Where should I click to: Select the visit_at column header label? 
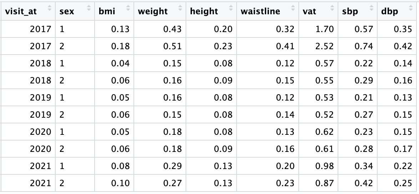click(x=21, y=11)
